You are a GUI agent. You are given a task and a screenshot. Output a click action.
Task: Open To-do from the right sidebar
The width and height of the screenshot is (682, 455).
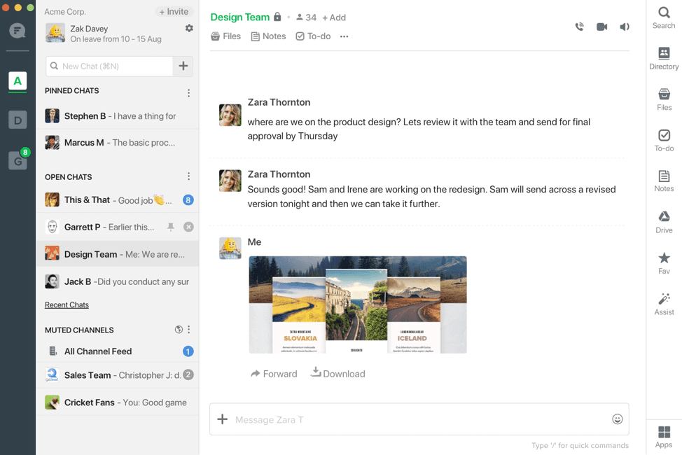(x=663, y=139)
